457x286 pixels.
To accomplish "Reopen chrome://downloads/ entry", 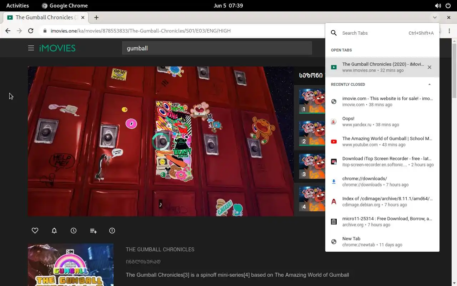I will (x=382, y=182).
